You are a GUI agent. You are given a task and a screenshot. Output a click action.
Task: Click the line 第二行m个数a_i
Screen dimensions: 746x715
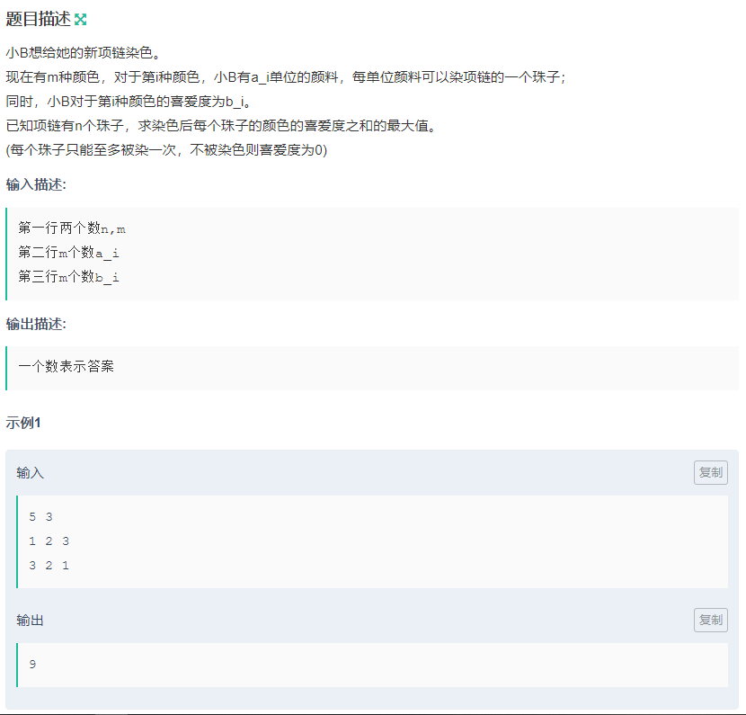(x=68, y=253)
